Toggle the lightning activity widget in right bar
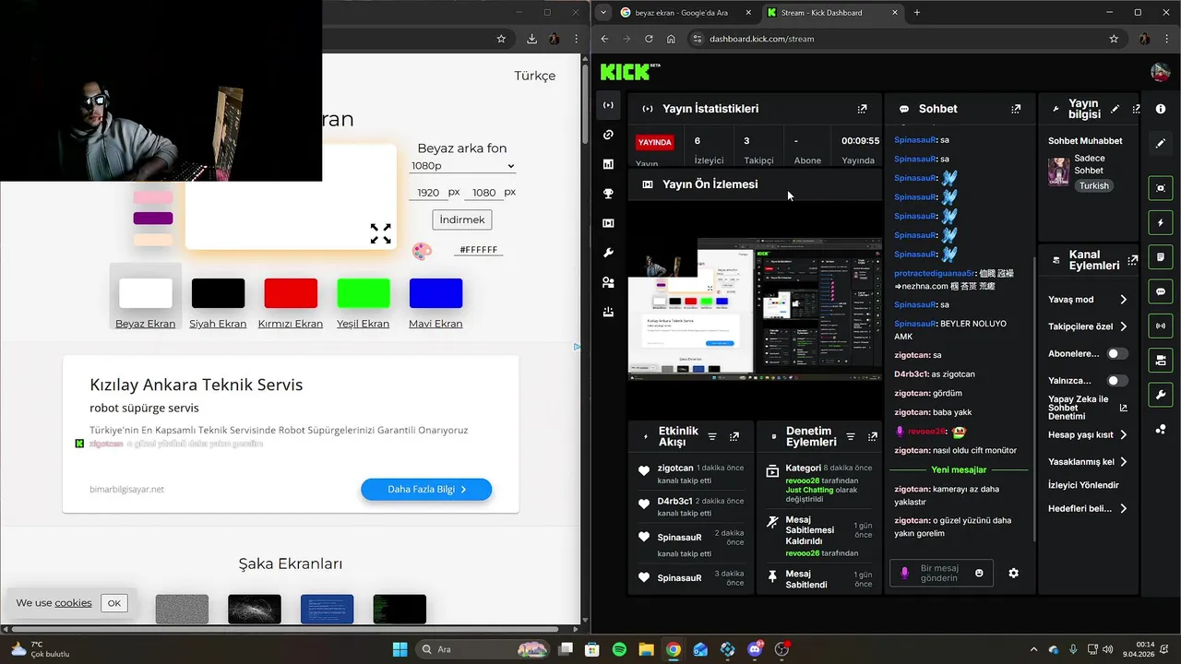Image resolution: width=1181 pixels, height=664 pixels. click(x=1161, y=222)
